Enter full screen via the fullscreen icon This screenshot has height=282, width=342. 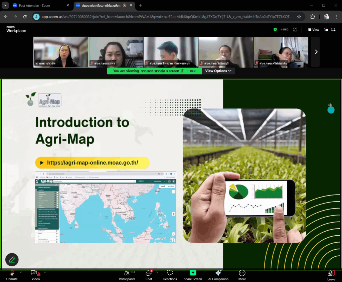coord(295,30)
